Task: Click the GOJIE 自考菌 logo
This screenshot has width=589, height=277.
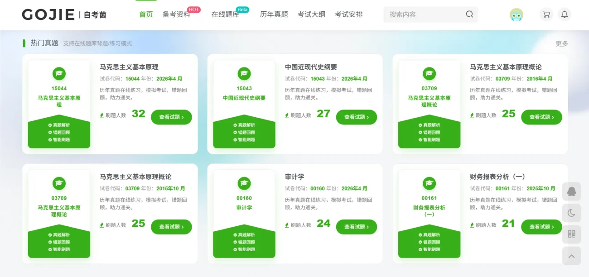Action: pyautogui.click(x=64, y=14)
